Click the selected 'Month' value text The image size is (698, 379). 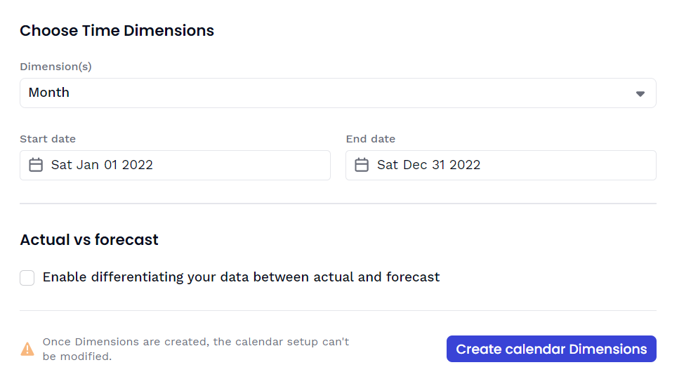(49, 93)
